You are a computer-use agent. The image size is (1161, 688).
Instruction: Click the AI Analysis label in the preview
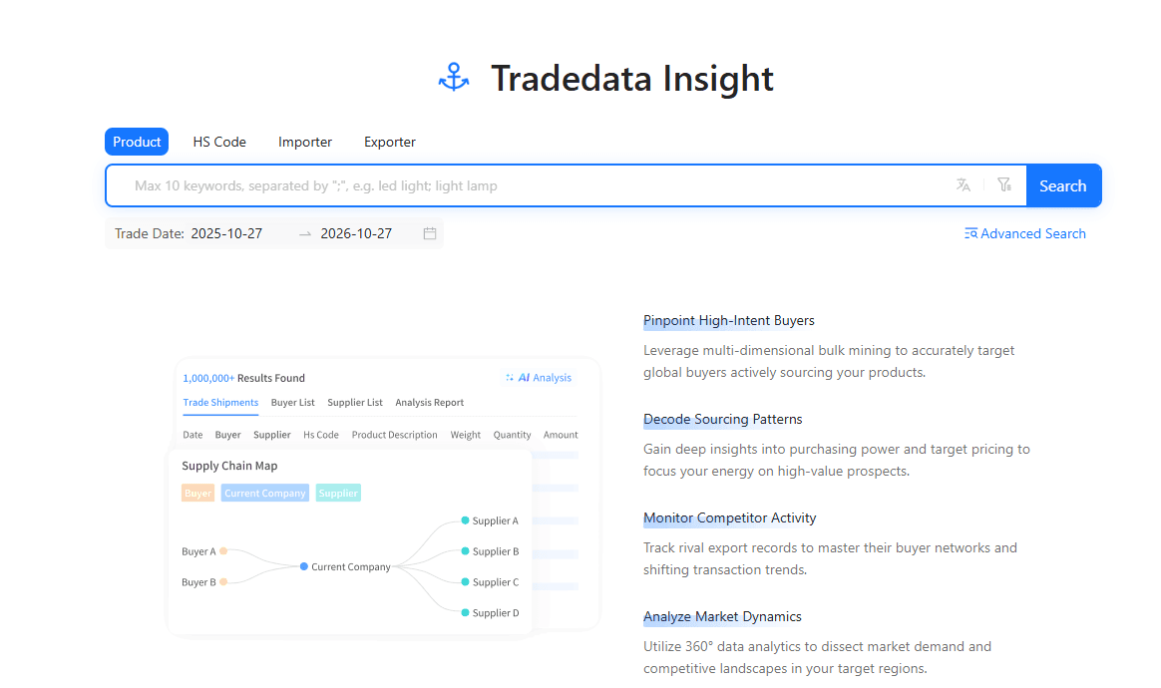[x=539, y=378]
